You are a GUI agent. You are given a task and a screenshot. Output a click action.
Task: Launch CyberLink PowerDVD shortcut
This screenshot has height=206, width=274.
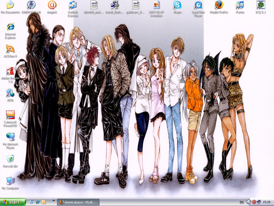click(x=10, y=119)
